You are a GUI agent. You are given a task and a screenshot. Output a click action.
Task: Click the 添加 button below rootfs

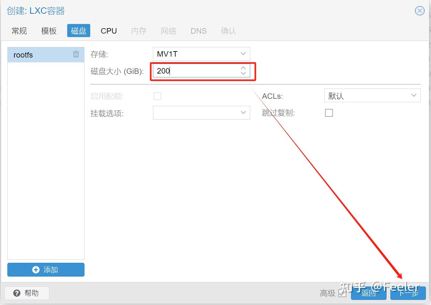coord(45,270)
